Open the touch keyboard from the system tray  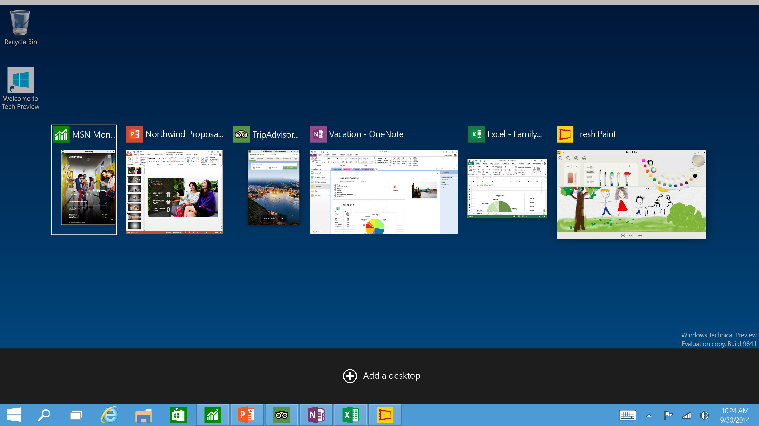[627, 415]
